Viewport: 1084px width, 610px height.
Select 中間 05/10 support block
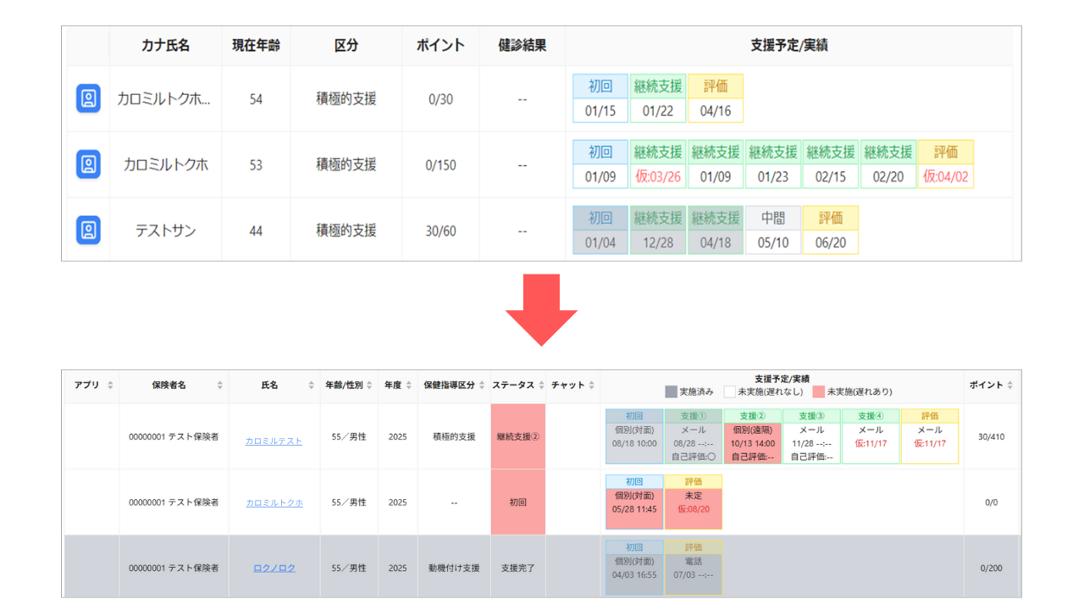[773, 230]
